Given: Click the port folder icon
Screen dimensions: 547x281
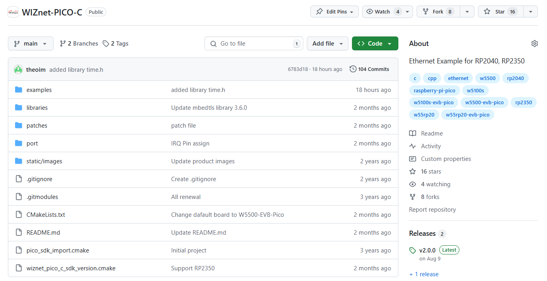Looking at the screenshot, I should tap(18, 143).
